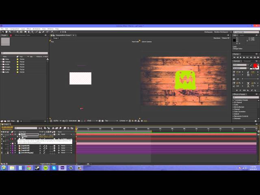Expand Animation Presets in Effects & Presets

(x=233, y=100)
